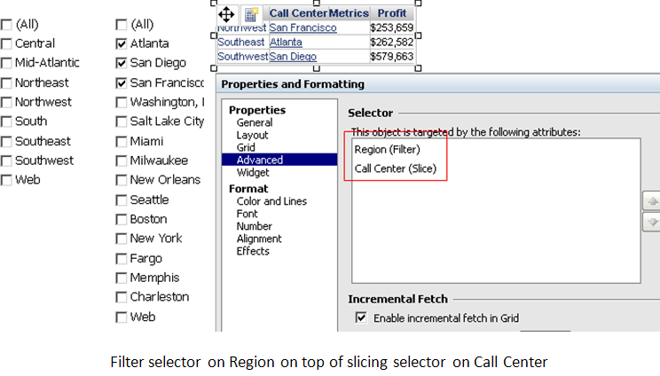The width and height of the screenshot is (660, 376).
Task: Go to Color and Lines format settings
Action: coord(271,201)
